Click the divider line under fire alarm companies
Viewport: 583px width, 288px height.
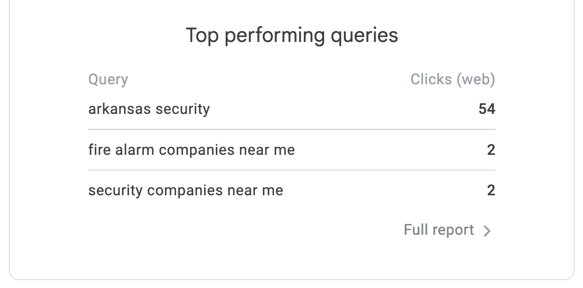(291, 170)
